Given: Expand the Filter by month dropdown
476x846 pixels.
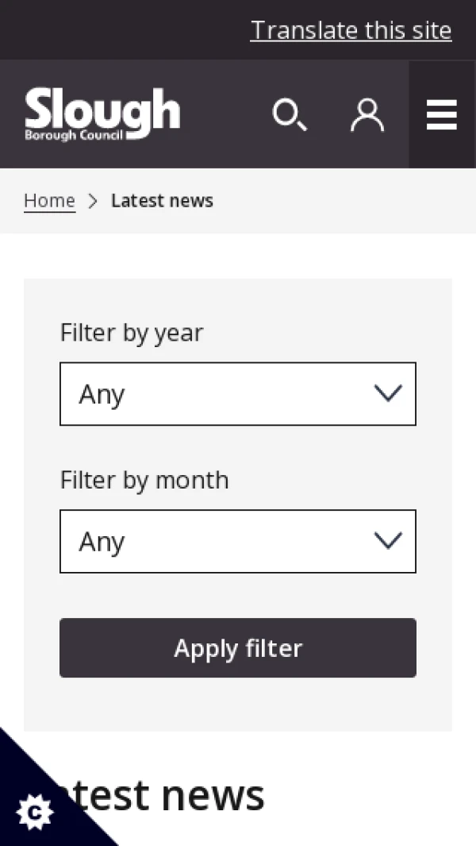Looking at the screenshot, I should tap(238, 542).
